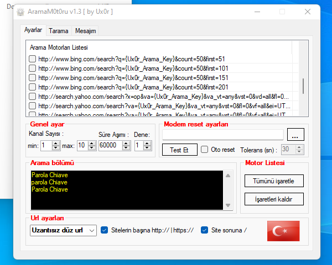Click the modem reset path input field
332x265 pixels.
click(222, 135)
